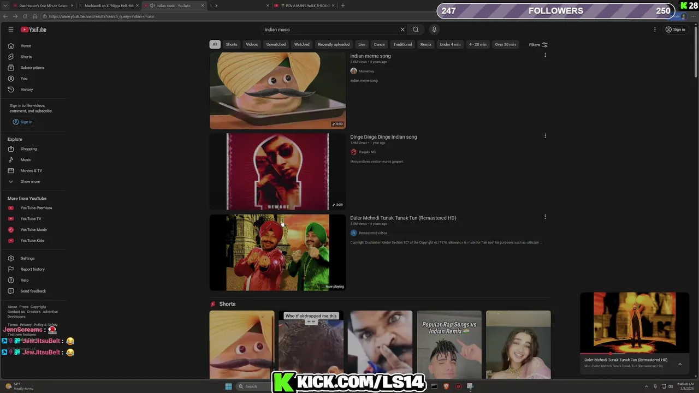Screen dimensions: 699x393
Task: Open Subscriptions in the sidebar
Action: (33, 68)
